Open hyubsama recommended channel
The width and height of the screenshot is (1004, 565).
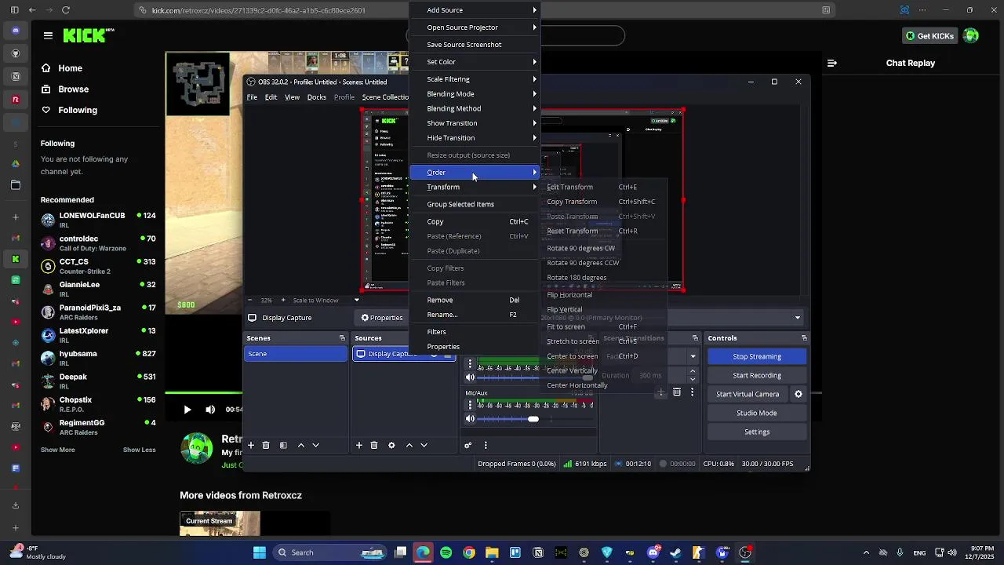[x=98, y=358]
